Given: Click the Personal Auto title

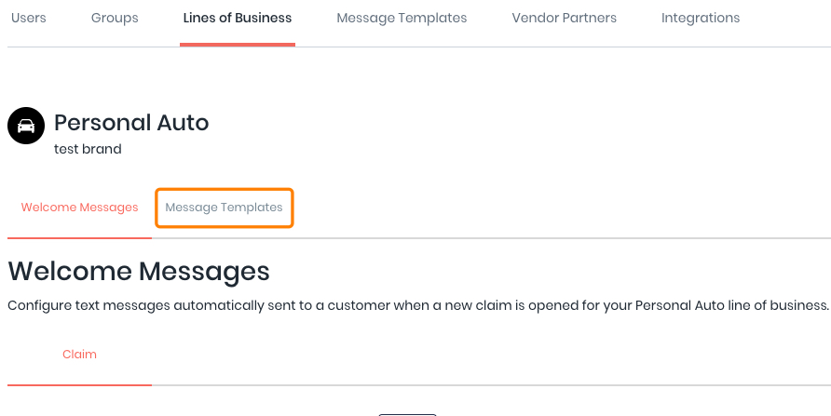Looking at the screenshot, I should 131,122.
